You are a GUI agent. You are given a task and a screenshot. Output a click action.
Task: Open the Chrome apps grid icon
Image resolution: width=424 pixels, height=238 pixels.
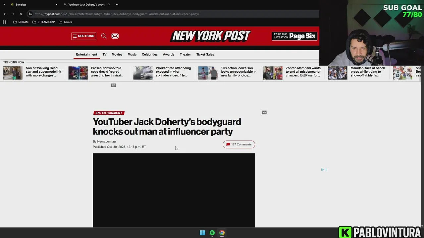click(4, 22)
